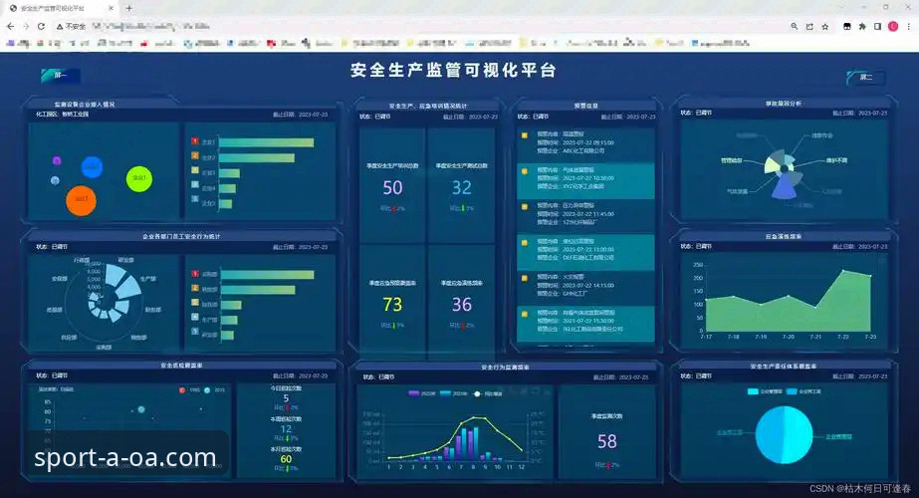Click the orange bubble in scatter chart

[x=81, y=200]
